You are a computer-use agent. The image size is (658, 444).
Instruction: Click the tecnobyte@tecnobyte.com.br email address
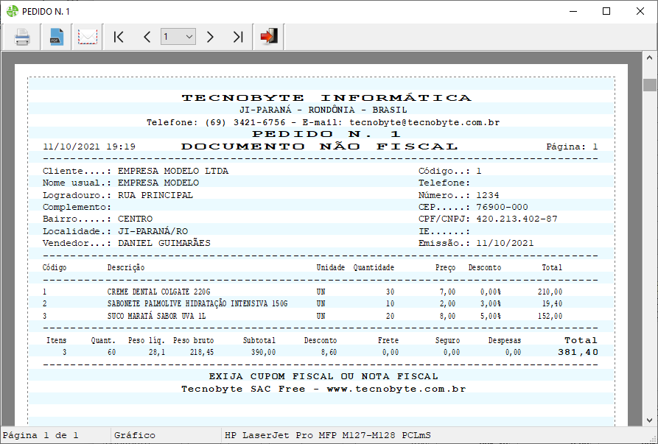425,122
